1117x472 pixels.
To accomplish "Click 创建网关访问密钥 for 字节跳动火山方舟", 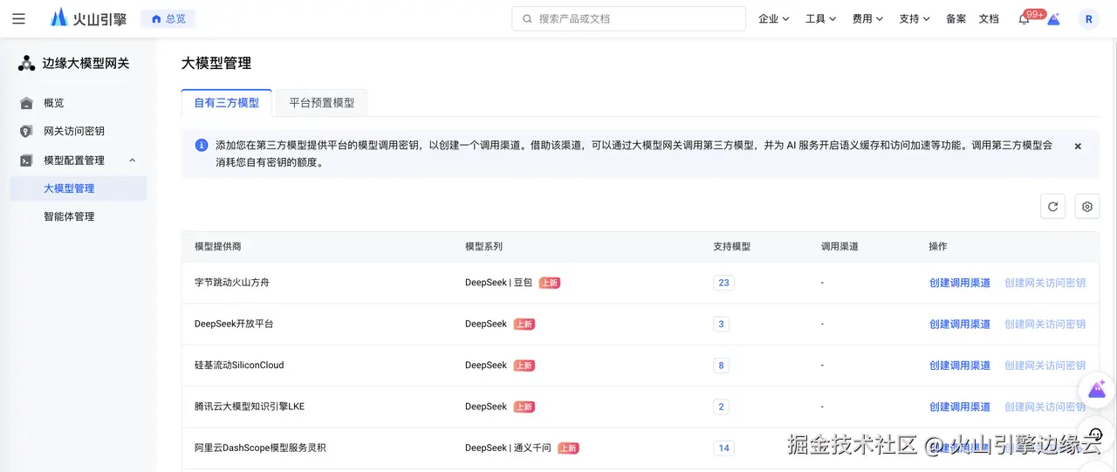I will 1045,283.
